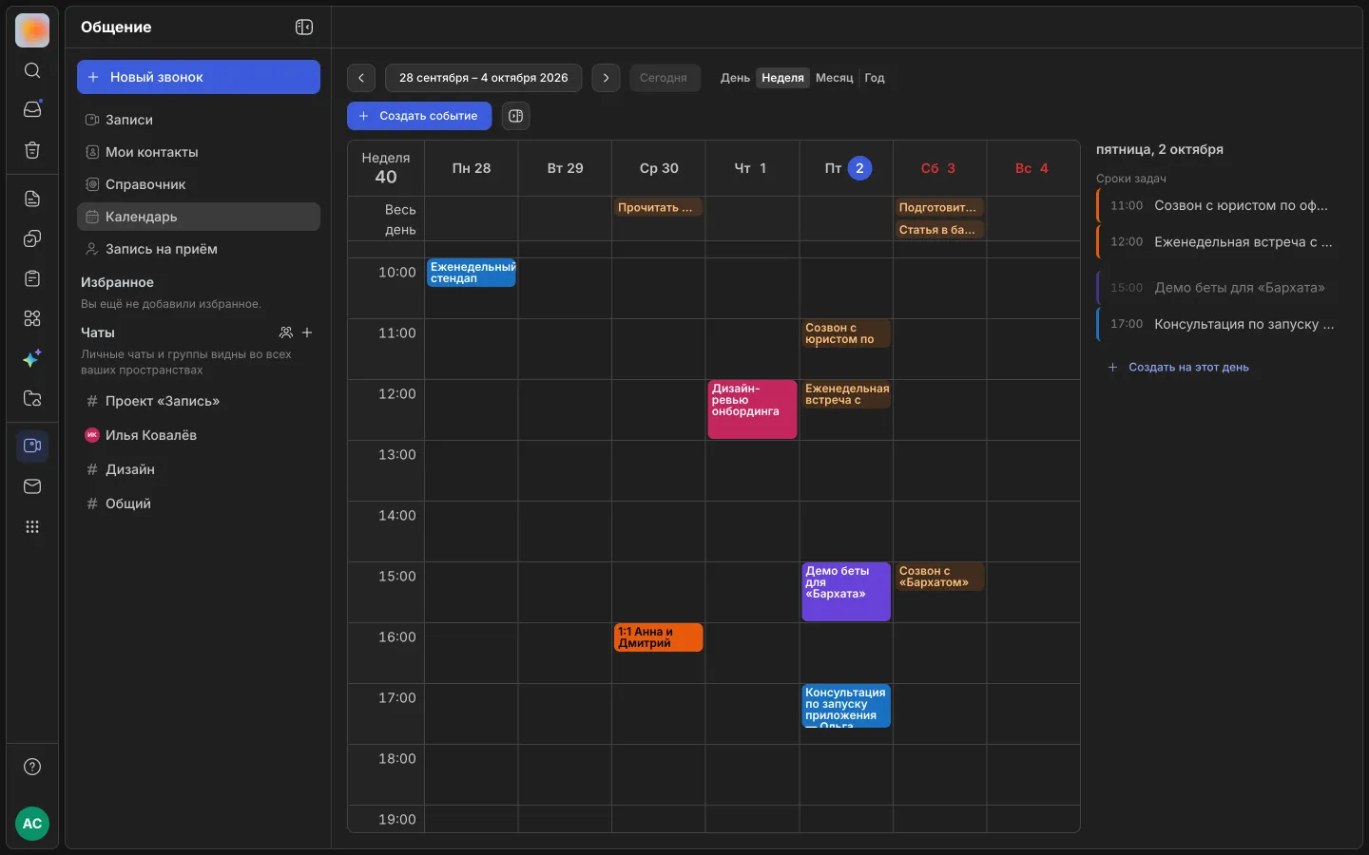
Task: Switch to the Месяц view
Action: pyautogui.click(x=835, y=78)
